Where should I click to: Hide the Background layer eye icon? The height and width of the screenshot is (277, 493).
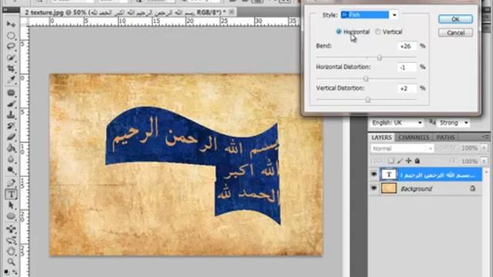coord(374,189)
